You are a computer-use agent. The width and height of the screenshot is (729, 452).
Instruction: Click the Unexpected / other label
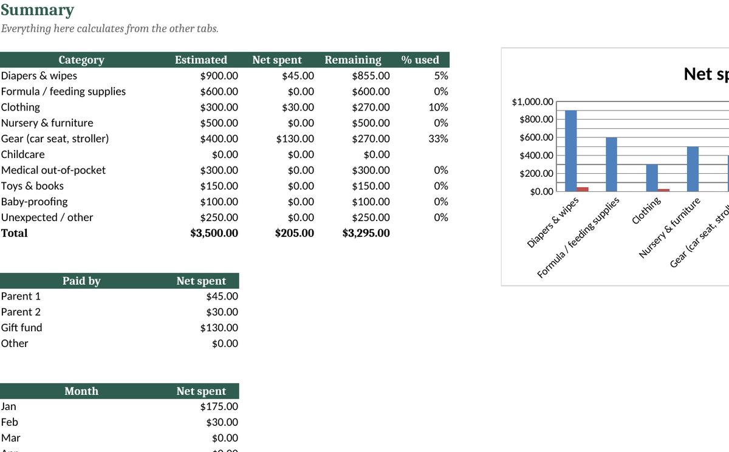(47, 218)
